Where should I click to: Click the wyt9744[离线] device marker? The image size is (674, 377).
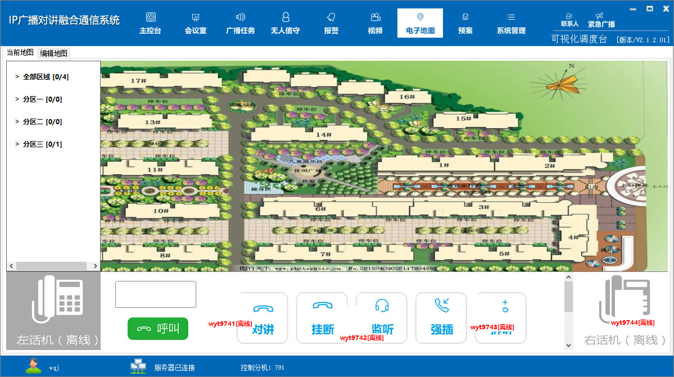pyautogui.click(x=633, y=323)
